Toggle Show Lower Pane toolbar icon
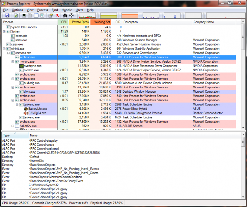Viewport: 247px width, 207px height. 36,15
